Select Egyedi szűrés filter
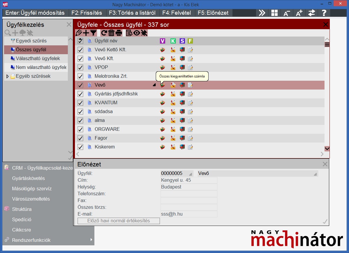The height and width of the screenshot is (253, 349). (x=36, y=41)
